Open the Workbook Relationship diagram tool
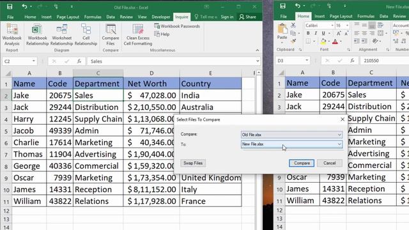 click(x=37, y=34)
